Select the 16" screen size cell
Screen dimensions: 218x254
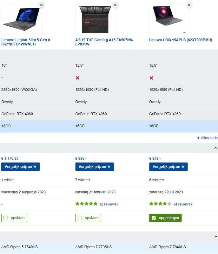[4, 65]
